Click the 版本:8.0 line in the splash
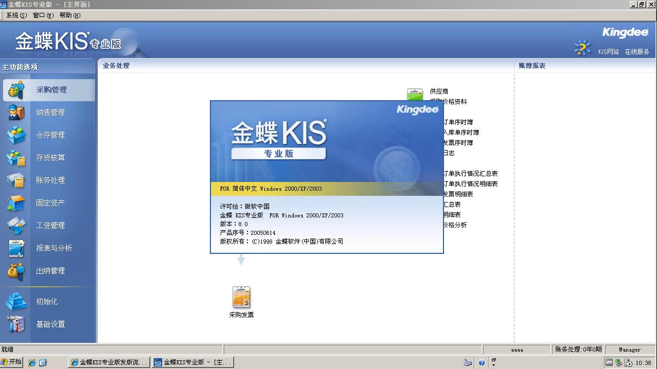Image resolution: width=657 pixels, height=369 pixels. (x=234, y=224)
